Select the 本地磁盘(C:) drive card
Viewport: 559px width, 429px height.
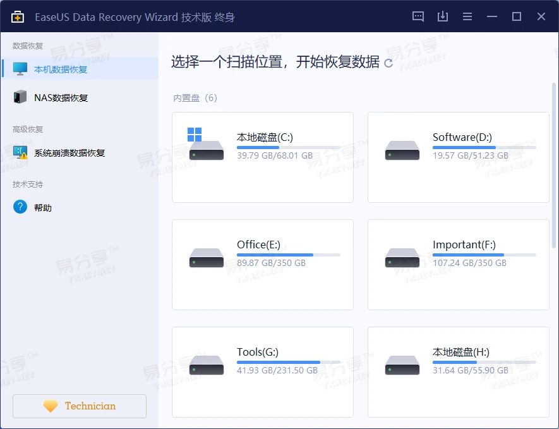(x=263, y=157)
